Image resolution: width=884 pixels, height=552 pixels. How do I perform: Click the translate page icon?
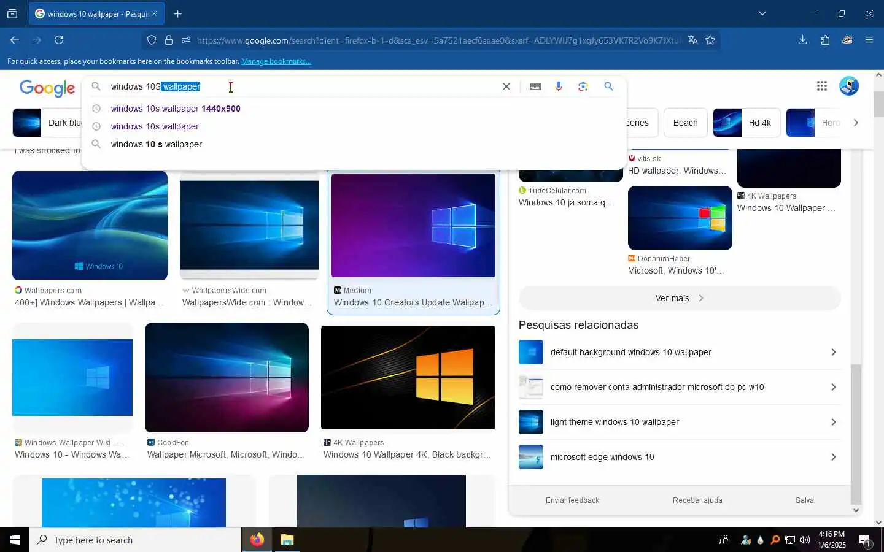693,40
